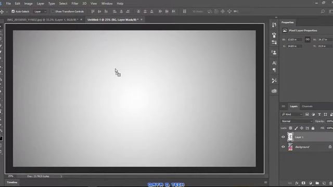Click align right edges icon
Screen dimensions: 333x187
128,11
